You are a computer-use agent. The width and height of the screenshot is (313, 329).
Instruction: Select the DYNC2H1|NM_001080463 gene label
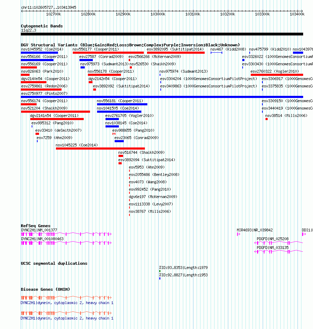click(x=42, y=239)
